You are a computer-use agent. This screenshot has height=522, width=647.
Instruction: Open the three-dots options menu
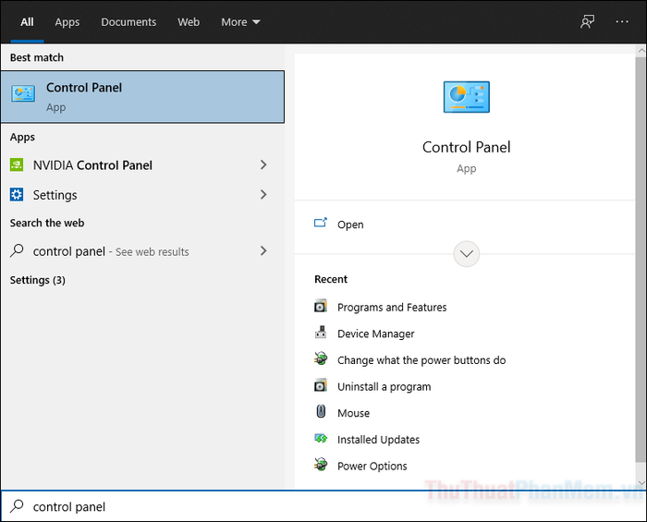(622, 21)
